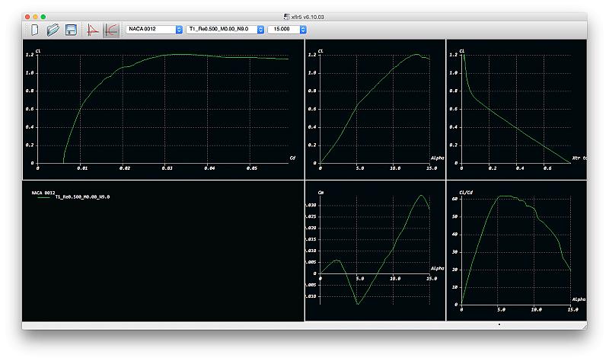Select the Polar view toolbar icon
The height and width of the screenshot is (361, 609).
click(x=110, y=30)
